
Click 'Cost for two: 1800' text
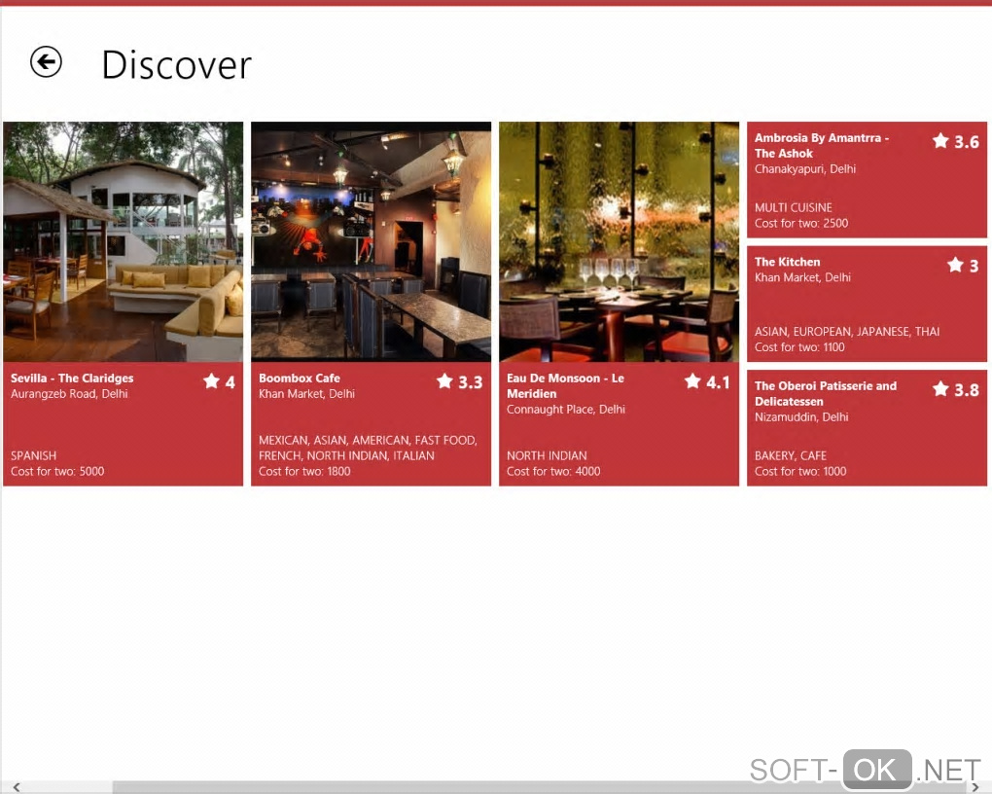click(304, 471)
